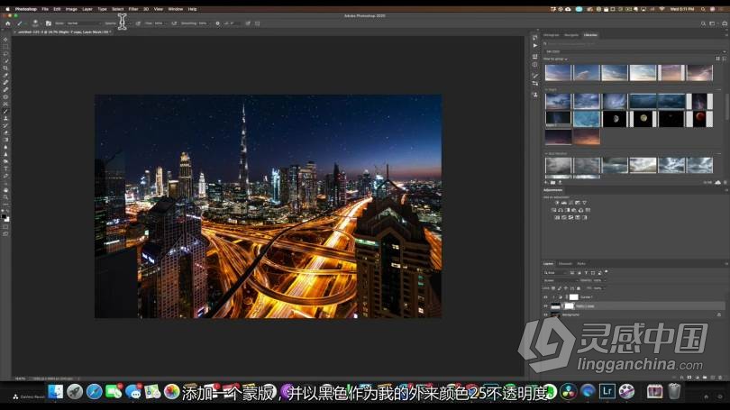Screen dimensions: 730x410
Task: Switch Libraries to grid view
Action: point(717,59)
